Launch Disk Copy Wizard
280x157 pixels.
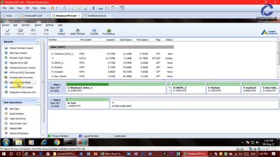point(18,53)
